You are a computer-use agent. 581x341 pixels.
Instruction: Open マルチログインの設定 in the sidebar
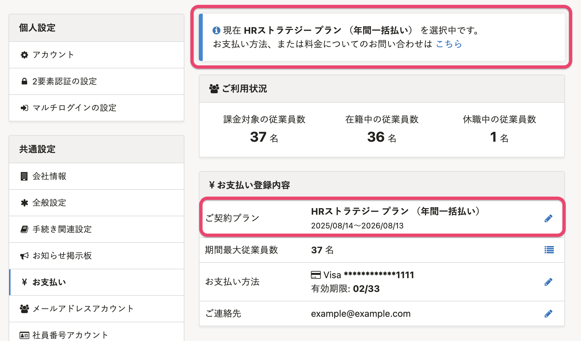(x=74, y=108)
